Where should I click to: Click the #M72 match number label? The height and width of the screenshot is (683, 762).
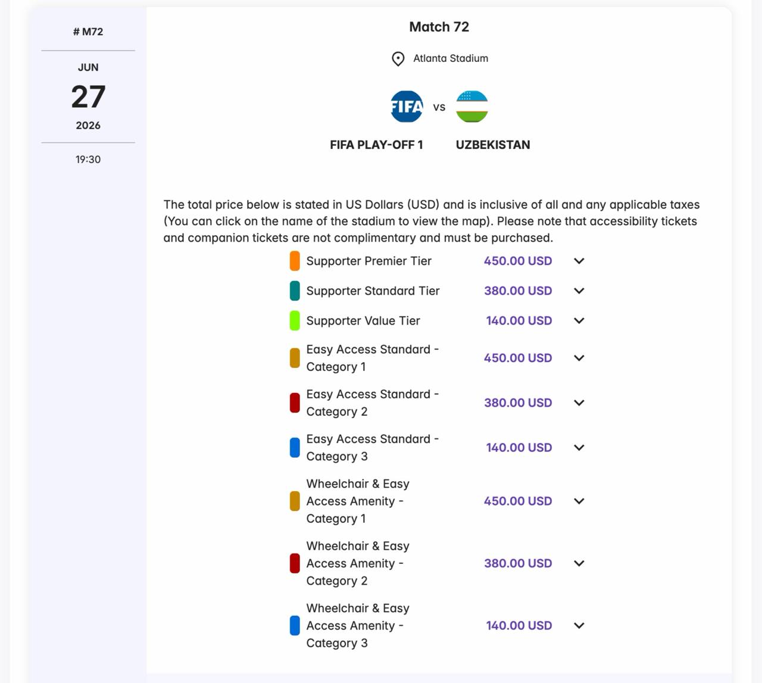[x=88, y=32]
